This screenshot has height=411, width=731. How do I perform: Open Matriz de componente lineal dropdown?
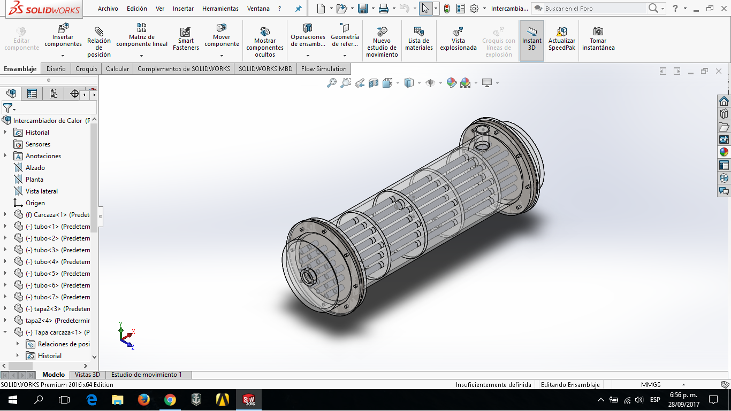[x=142, y=56]
